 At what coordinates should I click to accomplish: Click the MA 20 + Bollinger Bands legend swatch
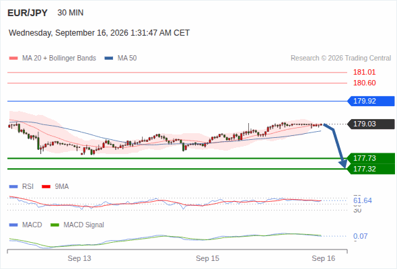click(x=13, y=59)
